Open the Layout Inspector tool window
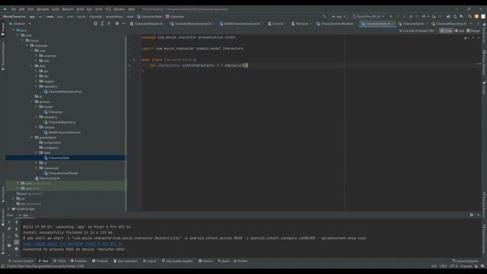The image size is (487, 274). click(466, 261)
